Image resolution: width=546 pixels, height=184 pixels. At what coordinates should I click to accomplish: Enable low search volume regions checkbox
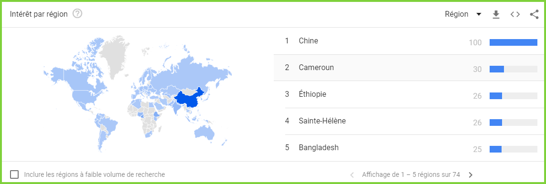click(x=15, y=174)
